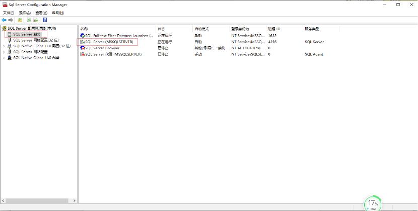Click the last SQL Native Client 11.0 配置 icon

pos(10,58)
